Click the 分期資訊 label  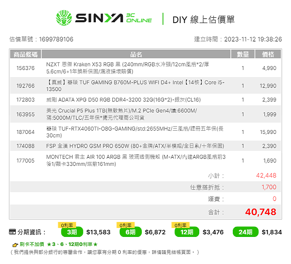pyautogui.click(x=32, y=232)
